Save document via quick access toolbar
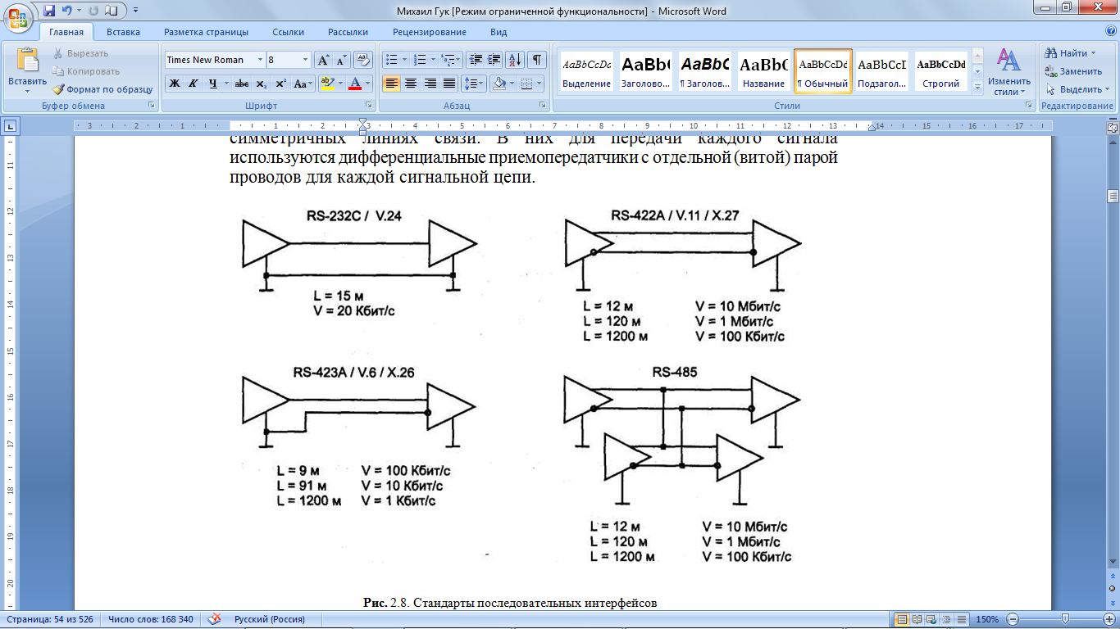 [x=49, y=11]
